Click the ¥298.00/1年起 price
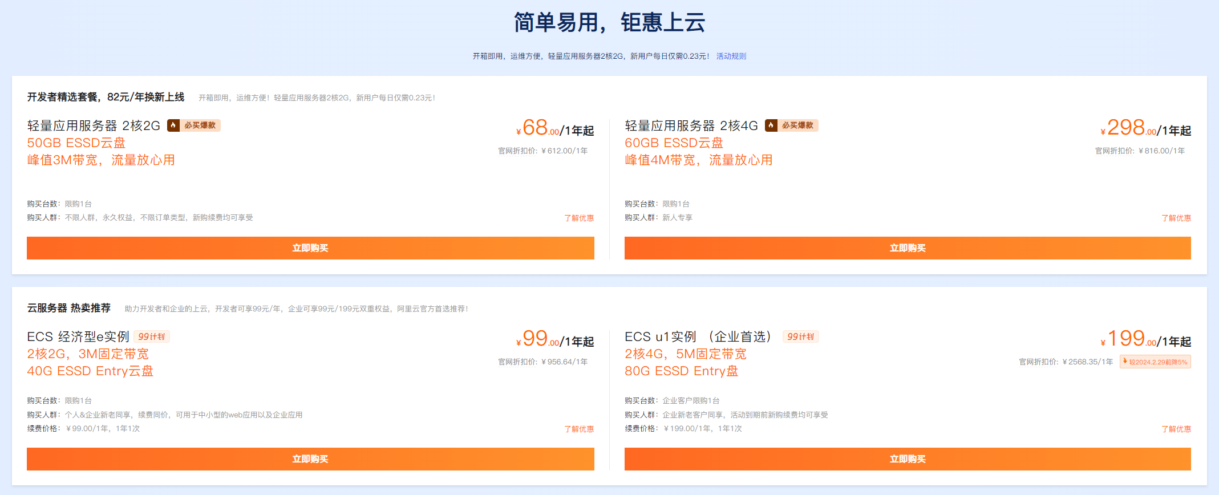The height and width of the screenshot is (495, 1219). coord(1145,128)
